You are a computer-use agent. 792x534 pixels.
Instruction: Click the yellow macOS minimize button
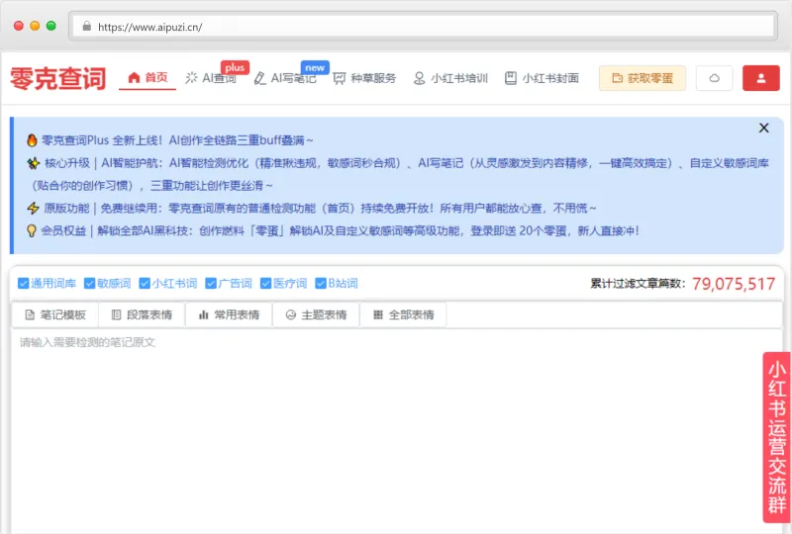(x=35, y=26)
